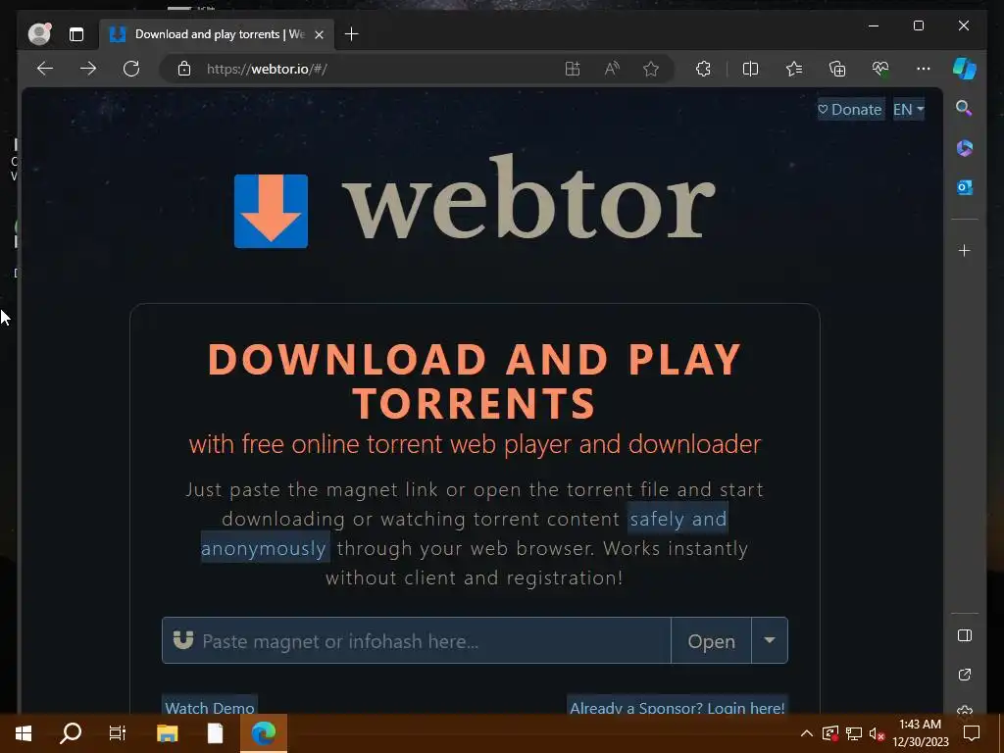Open the clock showing 1:43 AM
Image resolution: width=1004 pixels, height=753 pixels.
(920, 733)
